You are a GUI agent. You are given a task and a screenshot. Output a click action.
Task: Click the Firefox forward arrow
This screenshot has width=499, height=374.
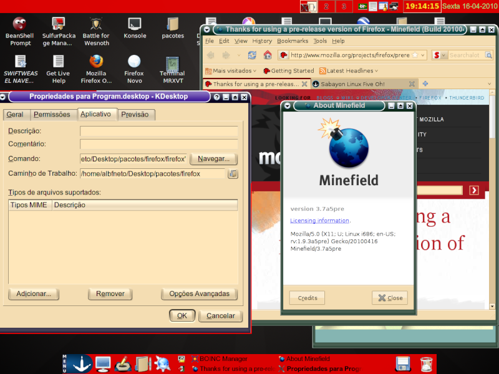point(226,55)
